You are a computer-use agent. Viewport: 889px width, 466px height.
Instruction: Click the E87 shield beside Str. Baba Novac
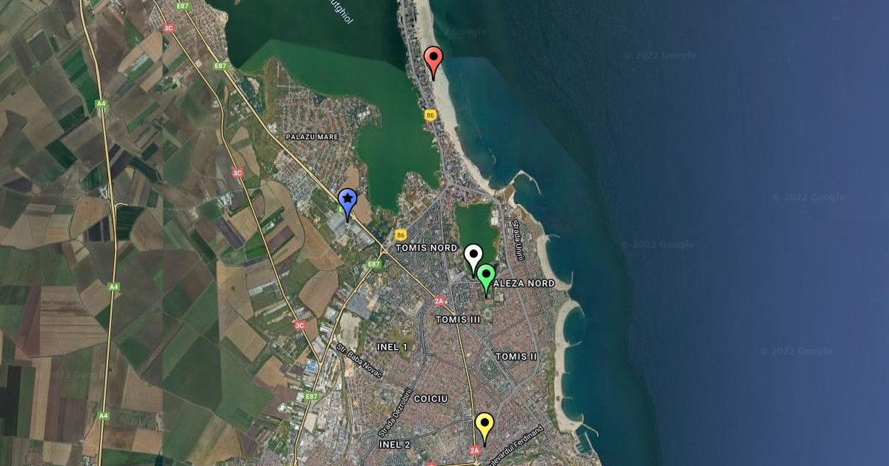[x=311, y=397]
